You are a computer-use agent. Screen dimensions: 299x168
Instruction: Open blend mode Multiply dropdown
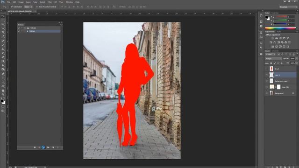(x=273, y=59)
